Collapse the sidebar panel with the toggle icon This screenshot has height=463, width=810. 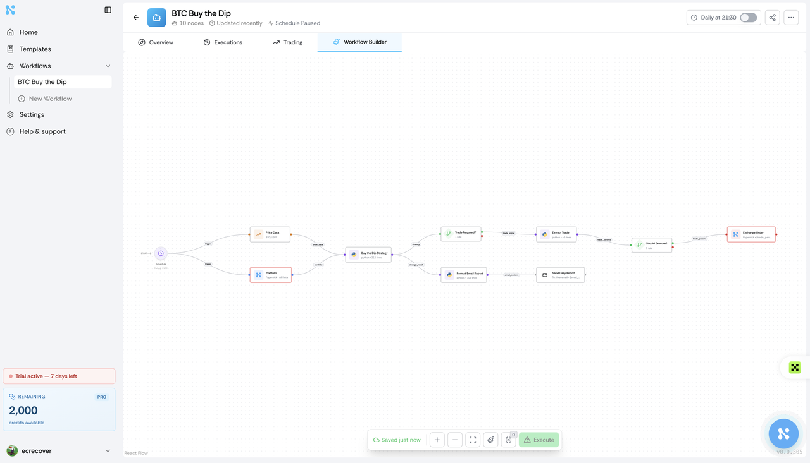pos(108,10)
